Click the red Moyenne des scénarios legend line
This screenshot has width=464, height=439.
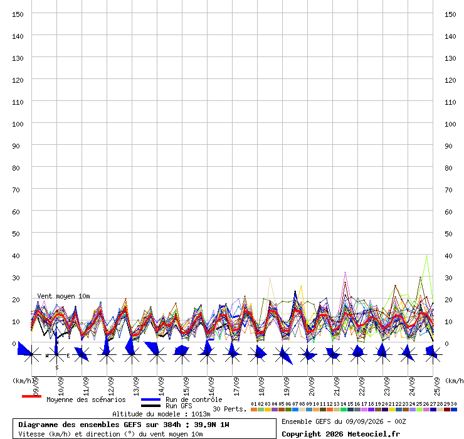31,396
